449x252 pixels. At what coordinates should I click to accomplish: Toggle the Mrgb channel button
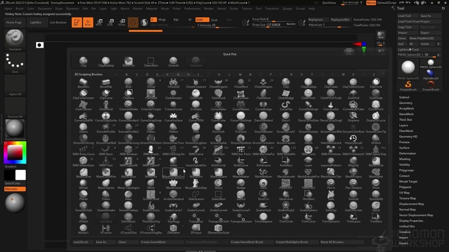(162, 20)
